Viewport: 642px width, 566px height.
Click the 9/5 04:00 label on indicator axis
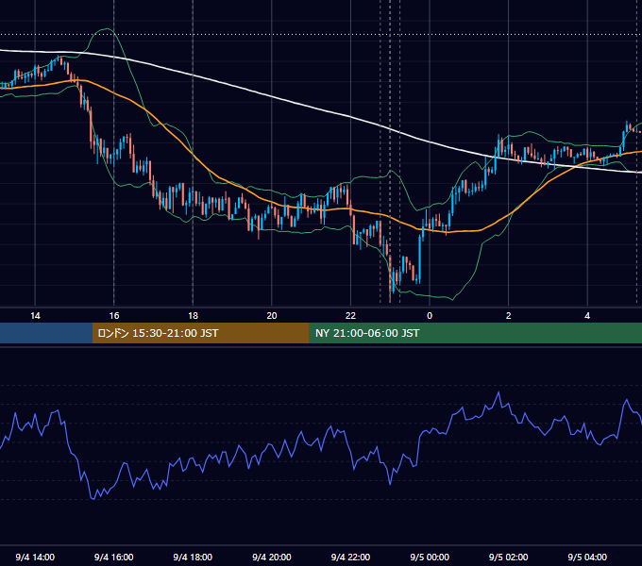587,558
